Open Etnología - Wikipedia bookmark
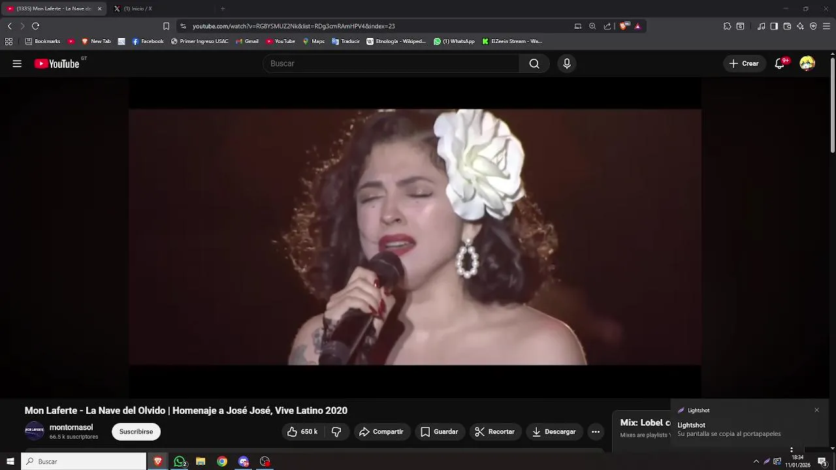 coord(396,41)
